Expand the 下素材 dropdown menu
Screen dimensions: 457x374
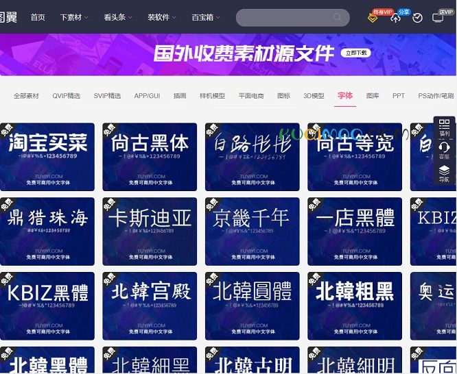[74, 18]
